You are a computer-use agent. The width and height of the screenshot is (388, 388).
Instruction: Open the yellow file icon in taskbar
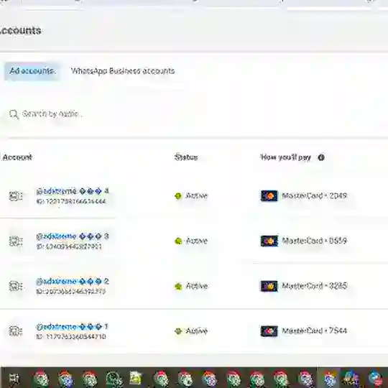pyautogui.click(x=135, y=378)
